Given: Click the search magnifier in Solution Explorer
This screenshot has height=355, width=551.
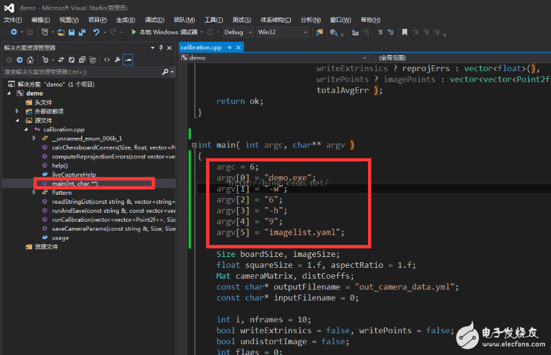Looking at the screenshot, I should coord(166,72).
